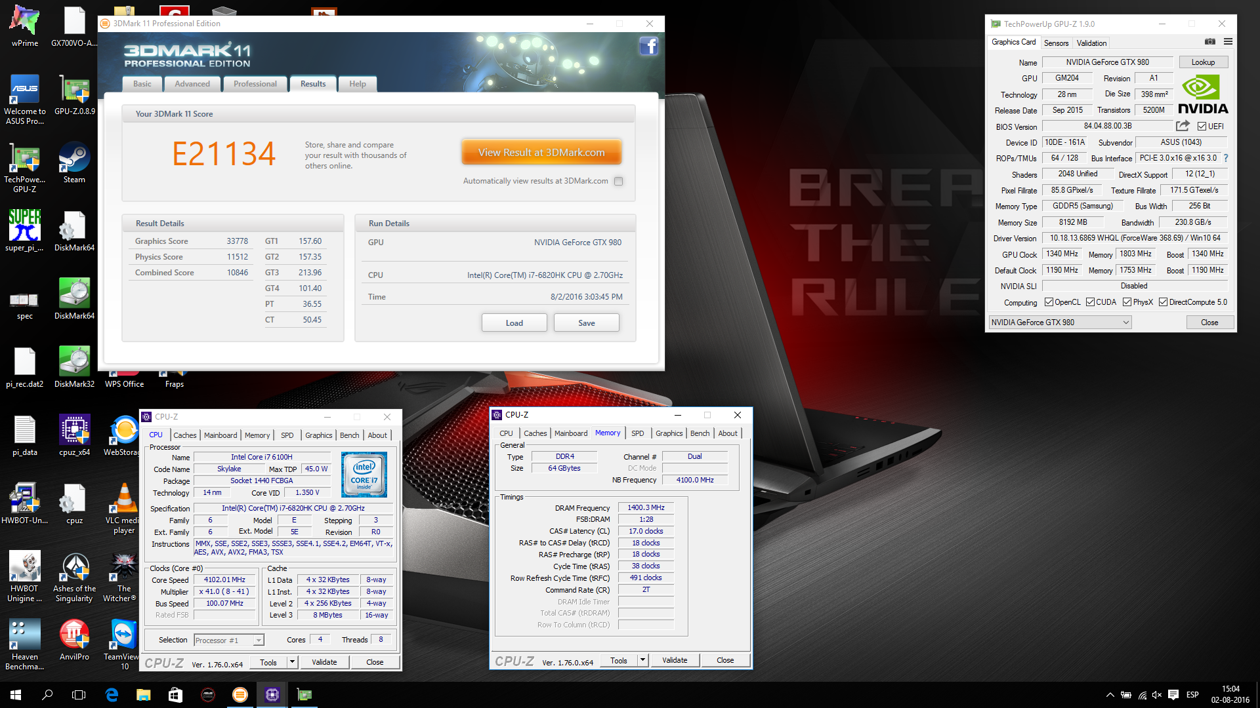Open Microsoft Edge from taskbar
The width and height of the screenshot is (1260, 708).
click(x=112, y=695)
